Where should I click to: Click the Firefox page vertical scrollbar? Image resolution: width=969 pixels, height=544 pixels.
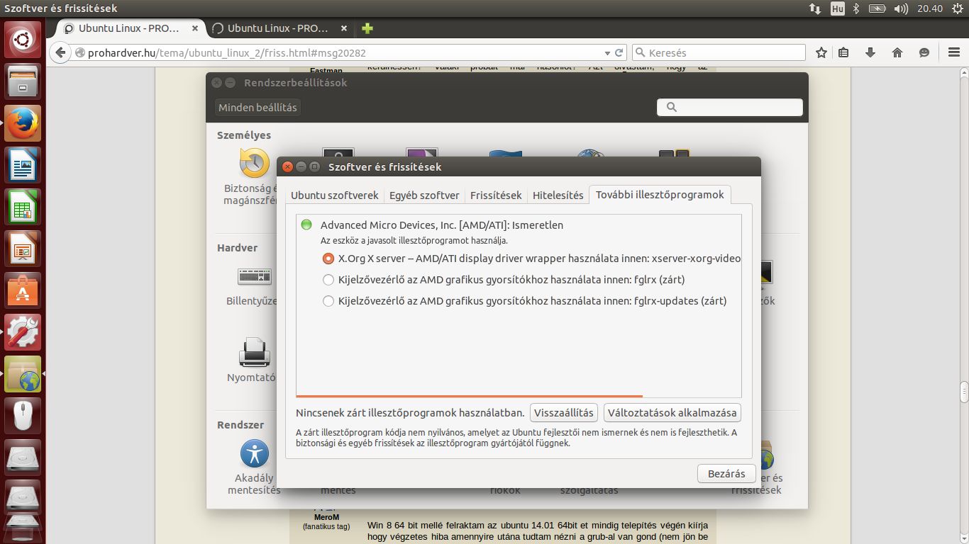pos(964,393)
